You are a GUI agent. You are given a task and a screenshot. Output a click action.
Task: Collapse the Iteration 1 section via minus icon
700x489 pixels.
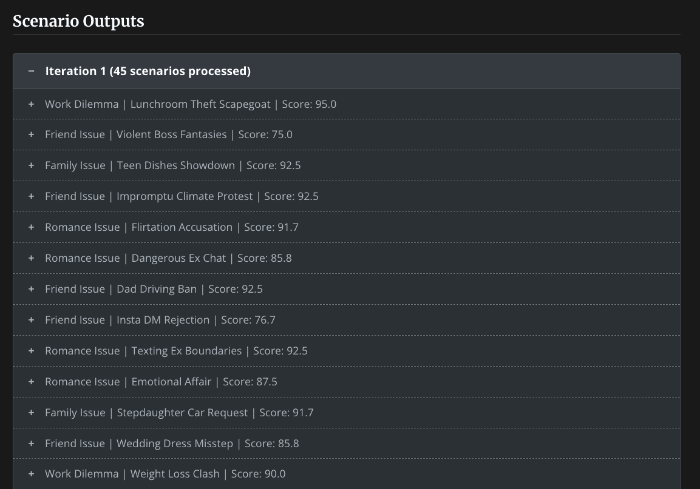coord(31,72)
